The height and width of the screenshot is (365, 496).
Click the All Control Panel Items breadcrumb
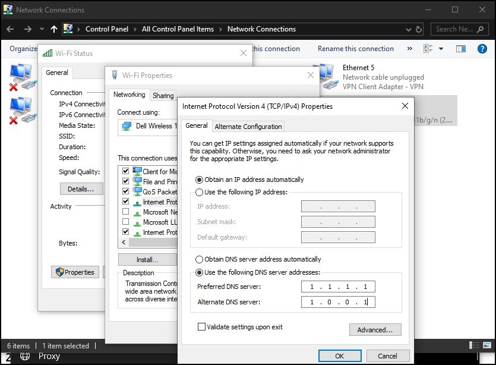coord(178,29)
